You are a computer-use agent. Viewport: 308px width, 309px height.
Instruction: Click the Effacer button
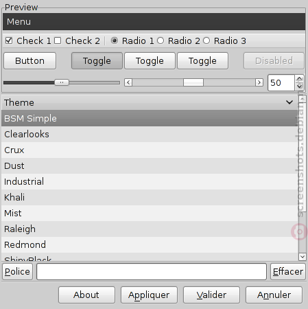coord(288,271)
